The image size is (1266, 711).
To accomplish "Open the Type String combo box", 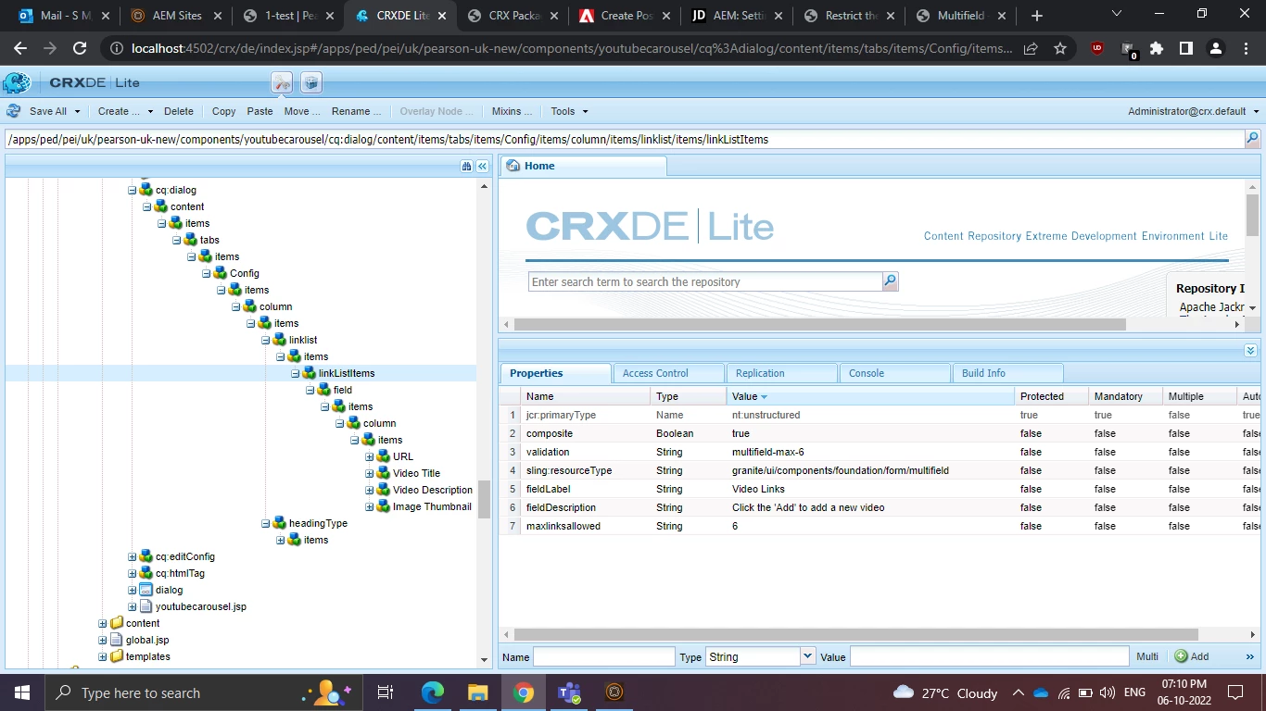I will [760, 656].
